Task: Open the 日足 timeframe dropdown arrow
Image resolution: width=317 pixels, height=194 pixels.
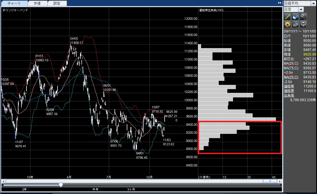Action: pyautogui.click(x=301, y=10)
